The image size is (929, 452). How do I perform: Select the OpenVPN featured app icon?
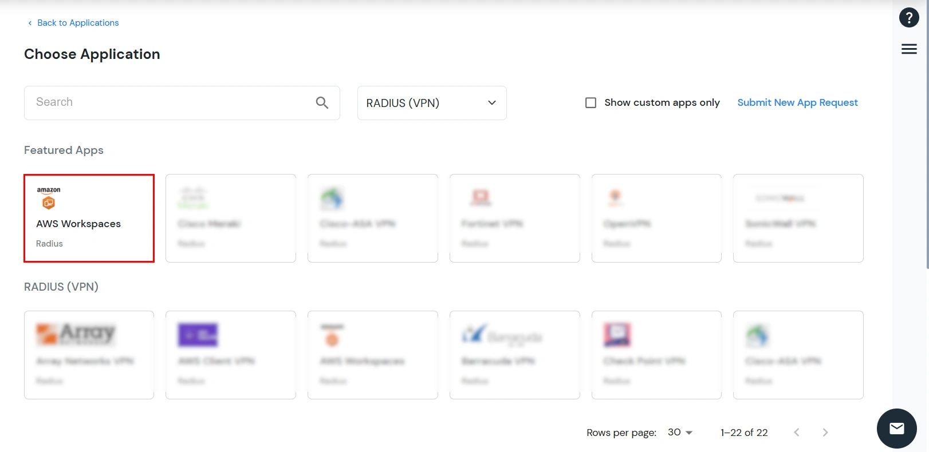pos(615,197)
